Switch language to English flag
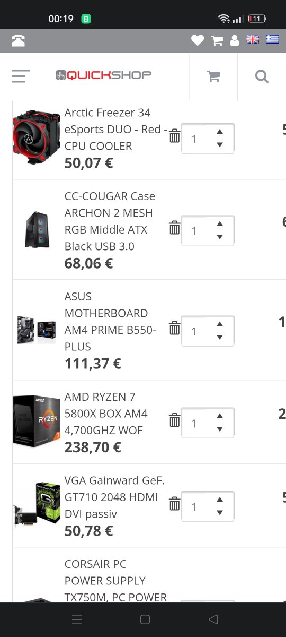The image size is (286, 637). 253,40
